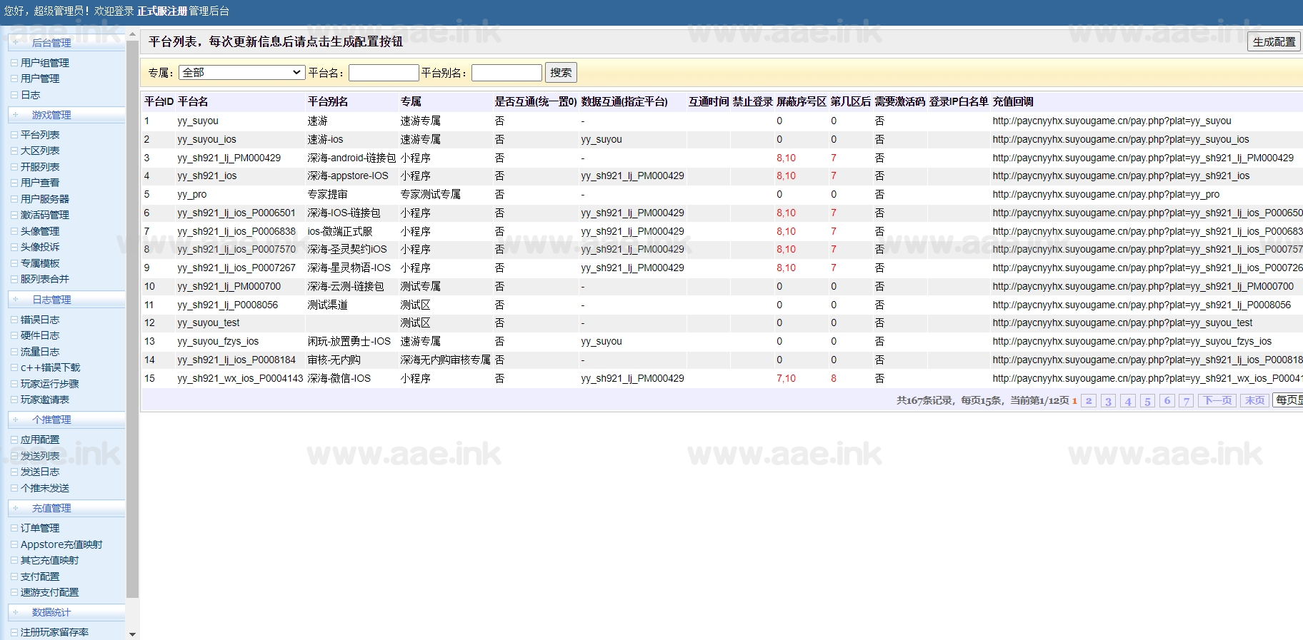Open 其它充值映射 menu item
This screenshot has height=640, width=1303.
click(49, 560)
